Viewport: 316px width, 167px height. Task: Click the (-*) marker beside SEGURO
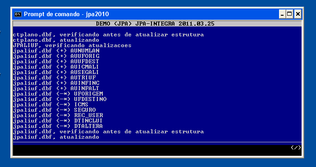63,110
